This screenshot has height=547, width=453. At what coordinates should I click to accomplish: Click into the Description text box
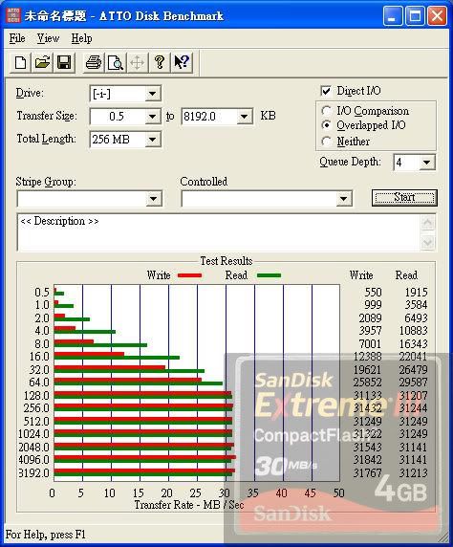click(219, 232)
